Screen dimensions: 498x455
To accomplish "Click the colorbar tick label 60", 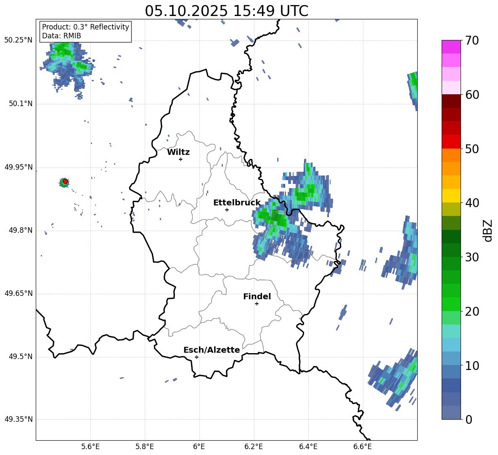I will 472,95.
